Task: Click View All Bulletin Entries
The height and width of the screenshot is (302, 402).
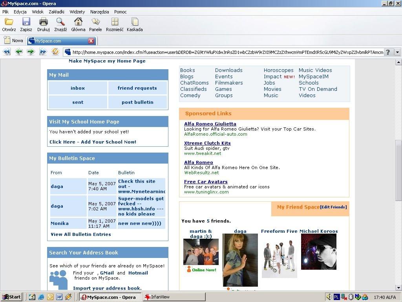Action: 81,234
